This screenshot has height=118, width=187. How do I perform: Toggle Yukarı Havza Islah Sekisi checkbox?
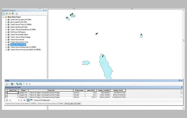8,35
